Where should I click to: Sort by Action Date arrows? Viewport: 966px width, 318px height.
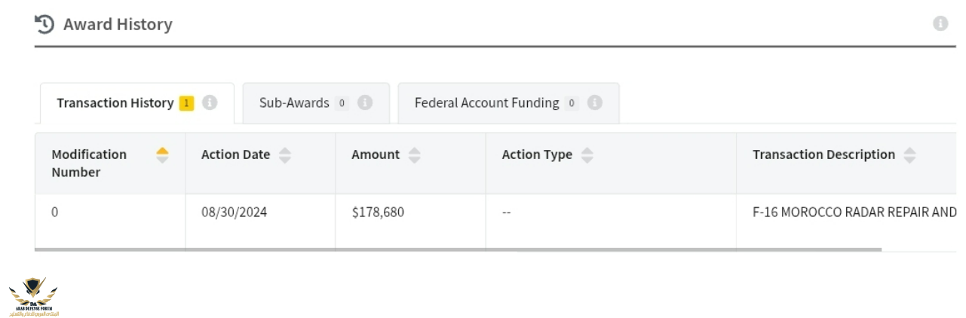pyautogui.click(x=284, y=155)
